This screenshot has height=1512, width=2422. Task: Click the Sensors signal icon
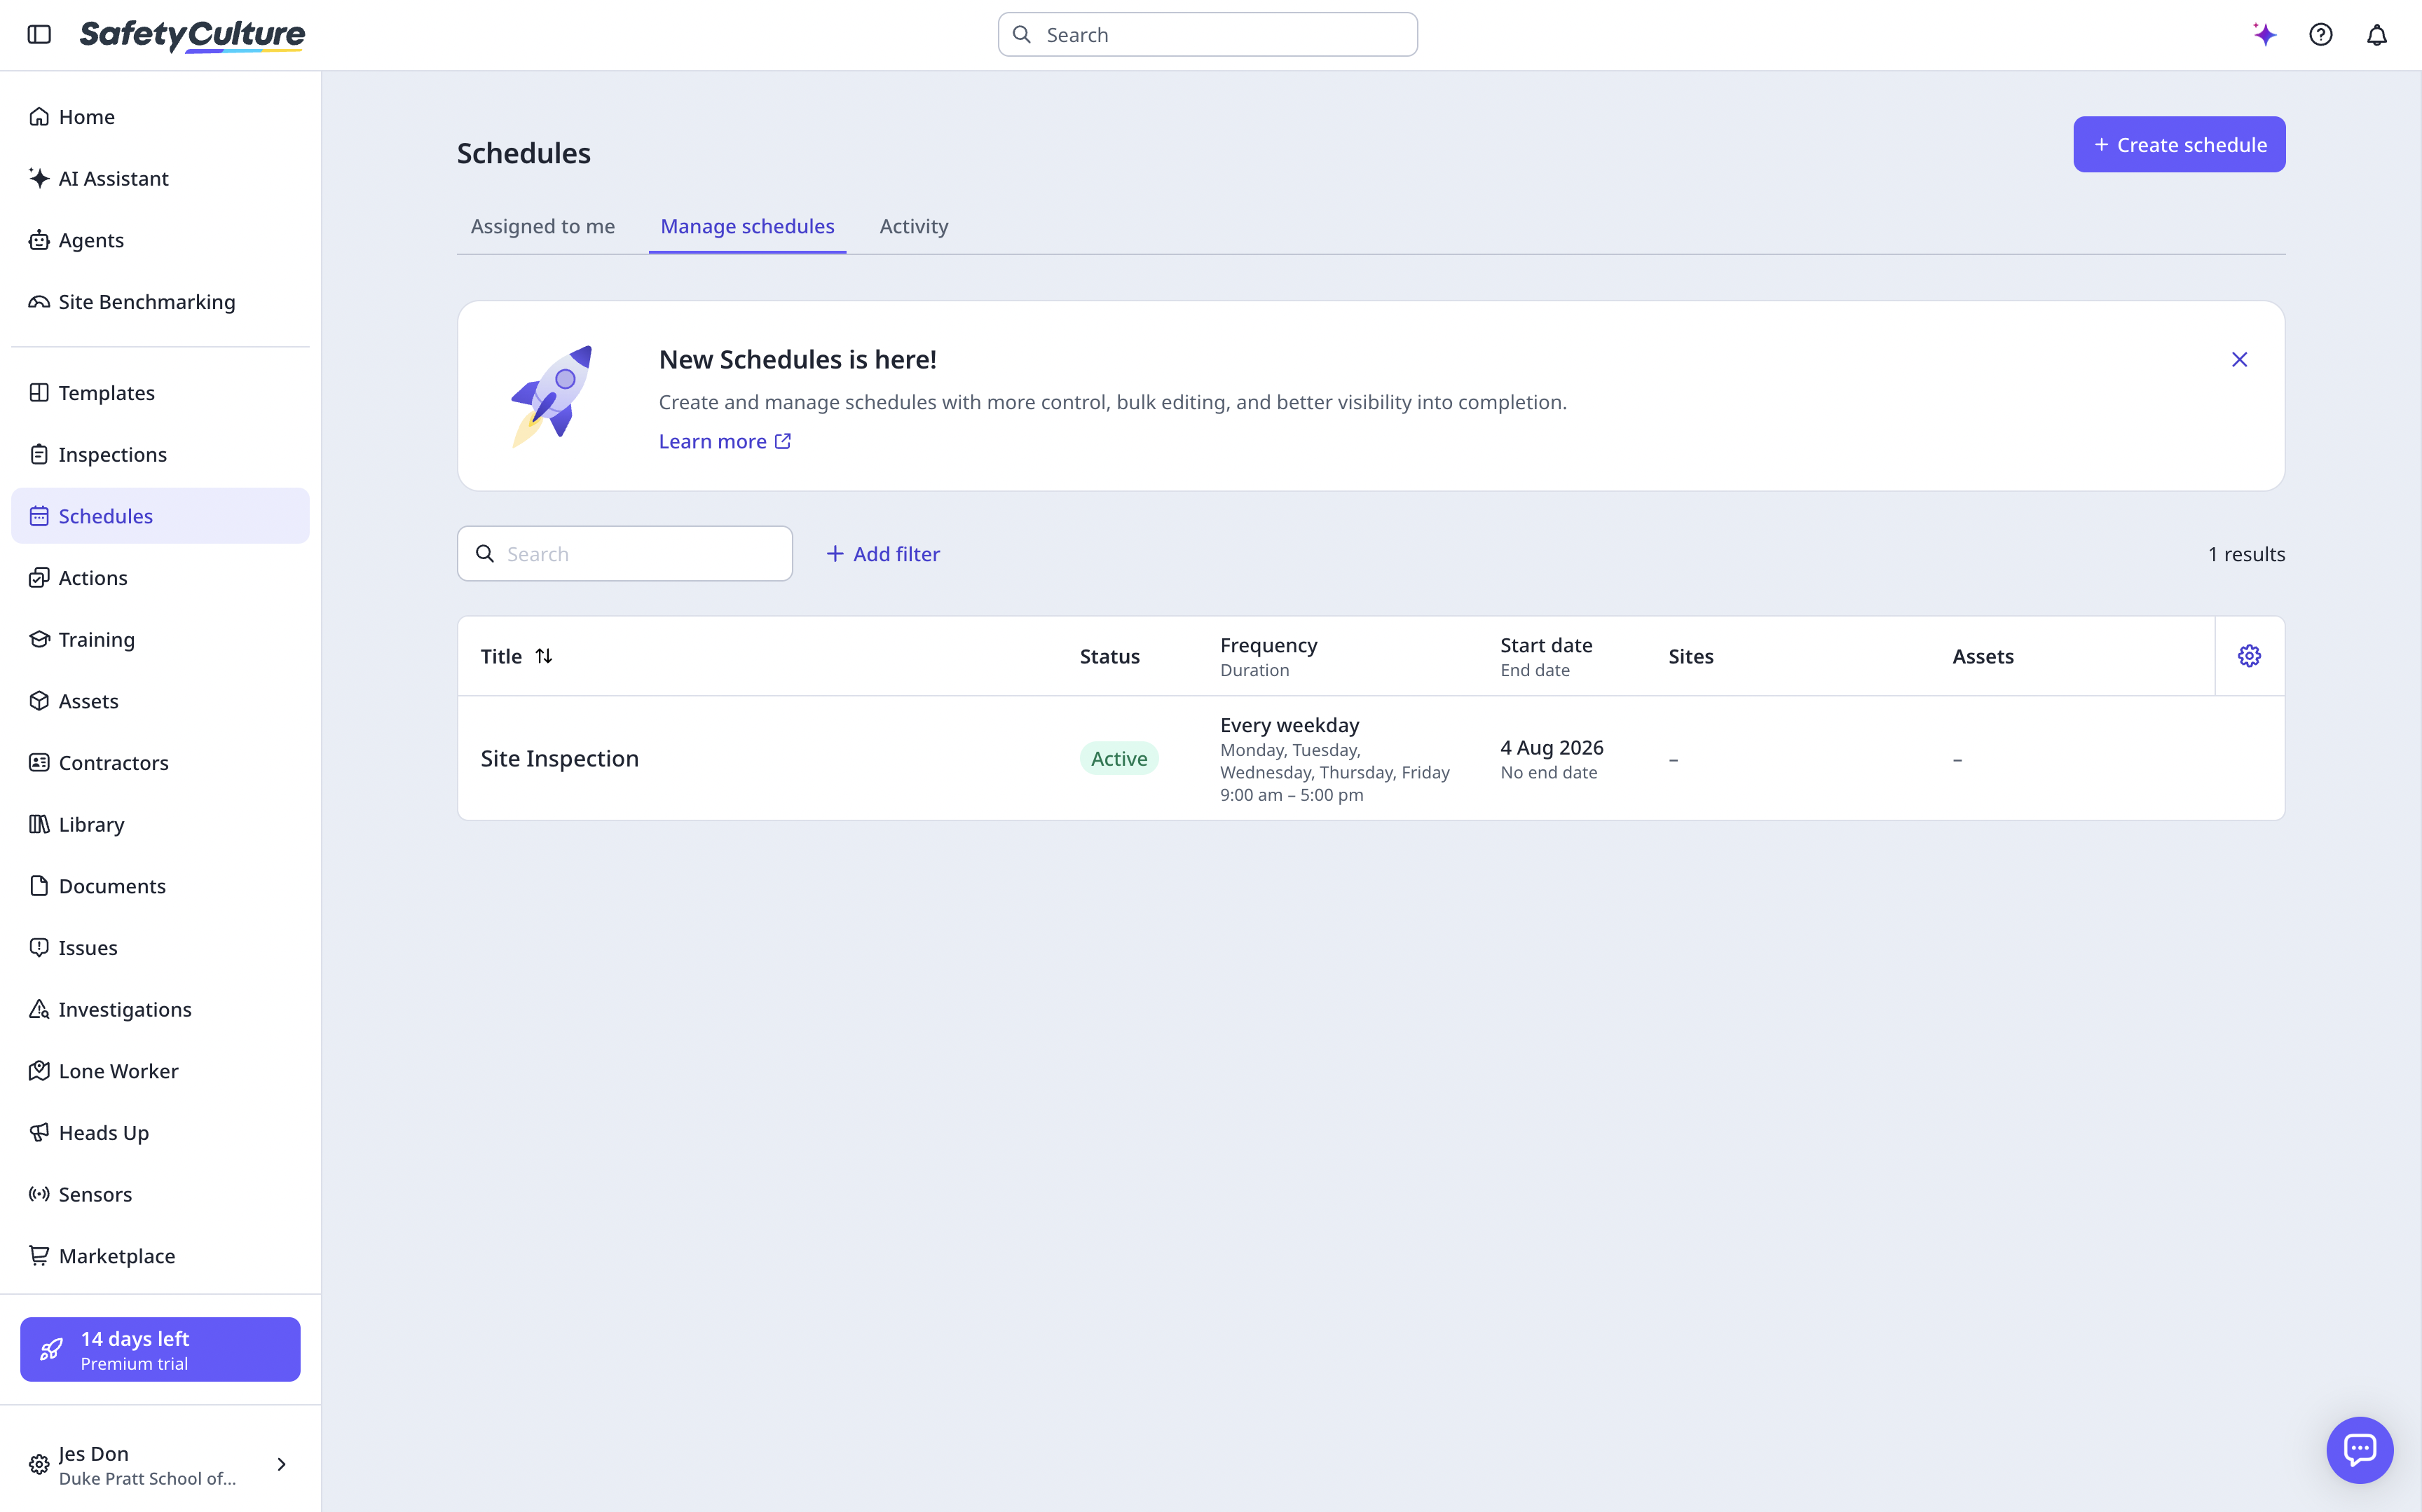[39, 1195]
